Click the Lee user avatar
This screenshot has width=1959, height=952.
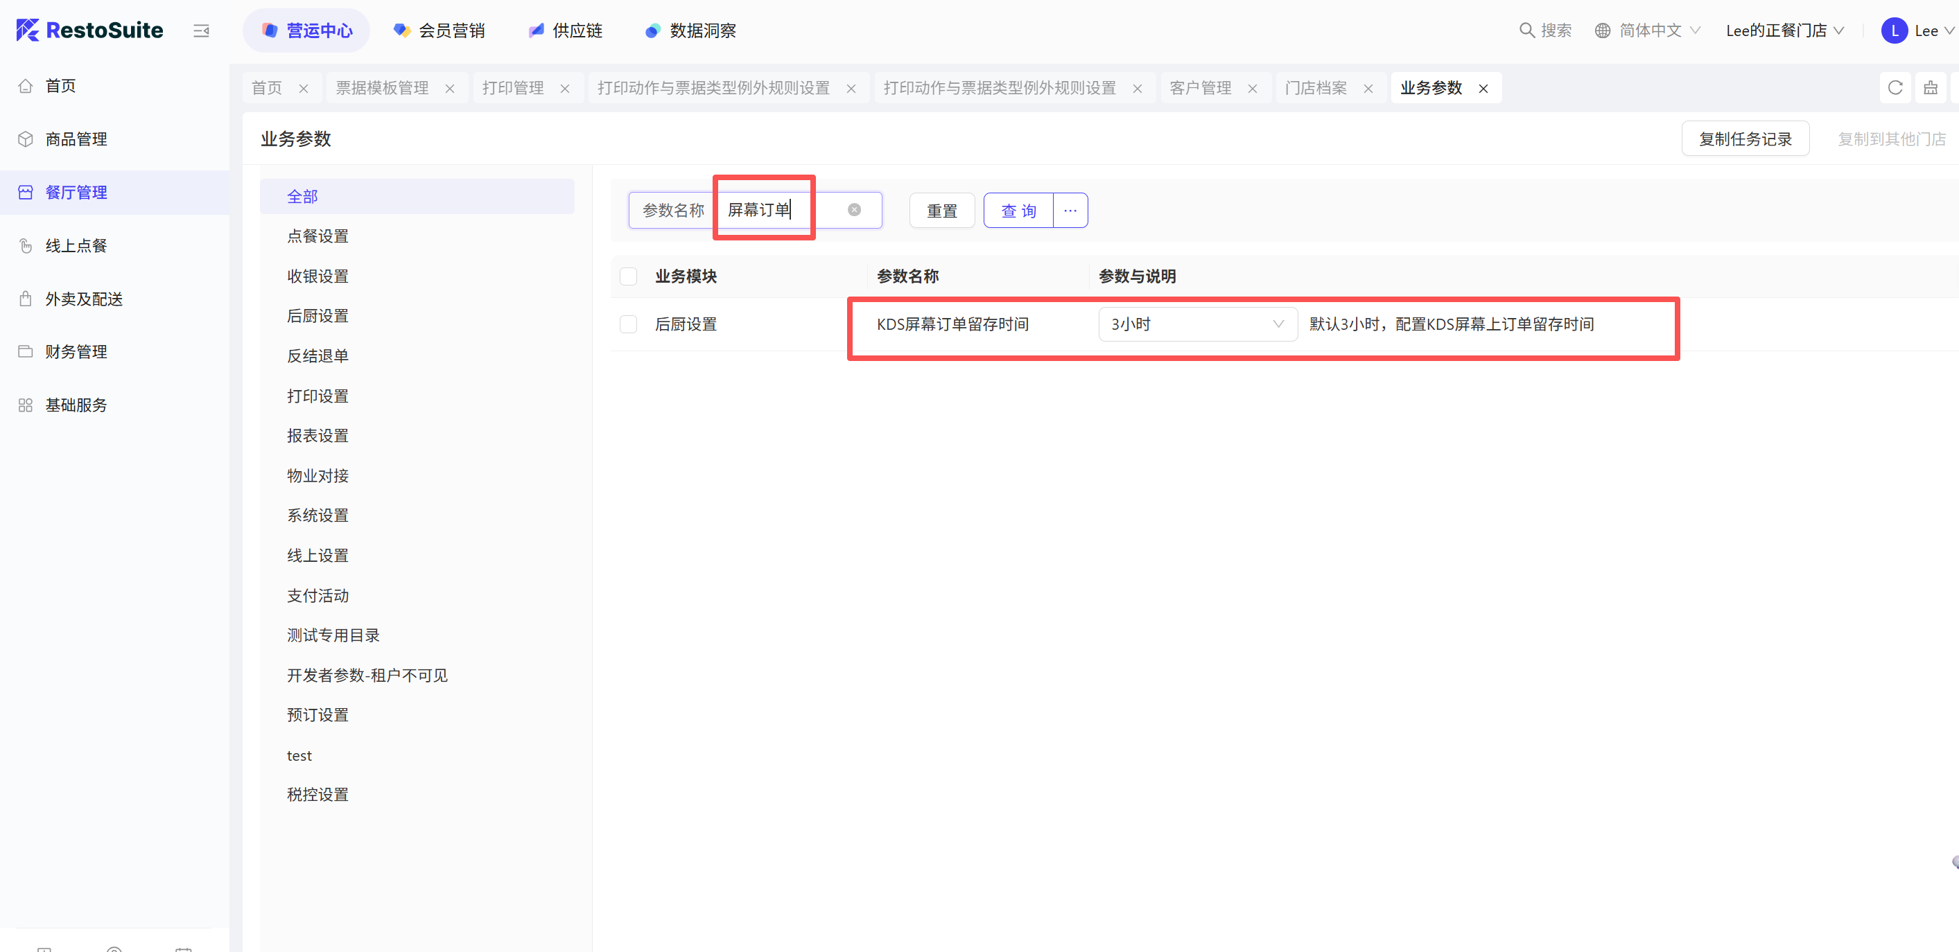point(1893,30)
